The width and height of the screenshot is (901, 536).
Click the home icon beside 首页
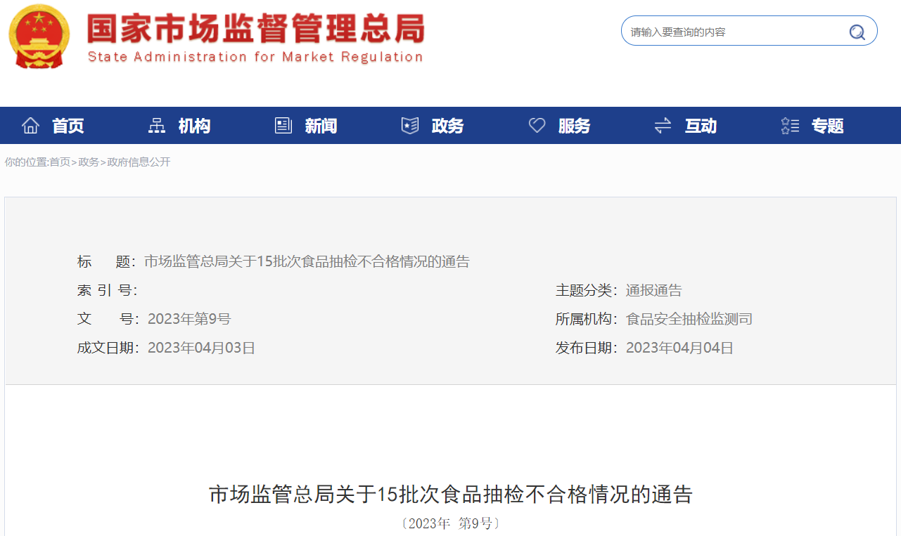(x=30, y=126)
